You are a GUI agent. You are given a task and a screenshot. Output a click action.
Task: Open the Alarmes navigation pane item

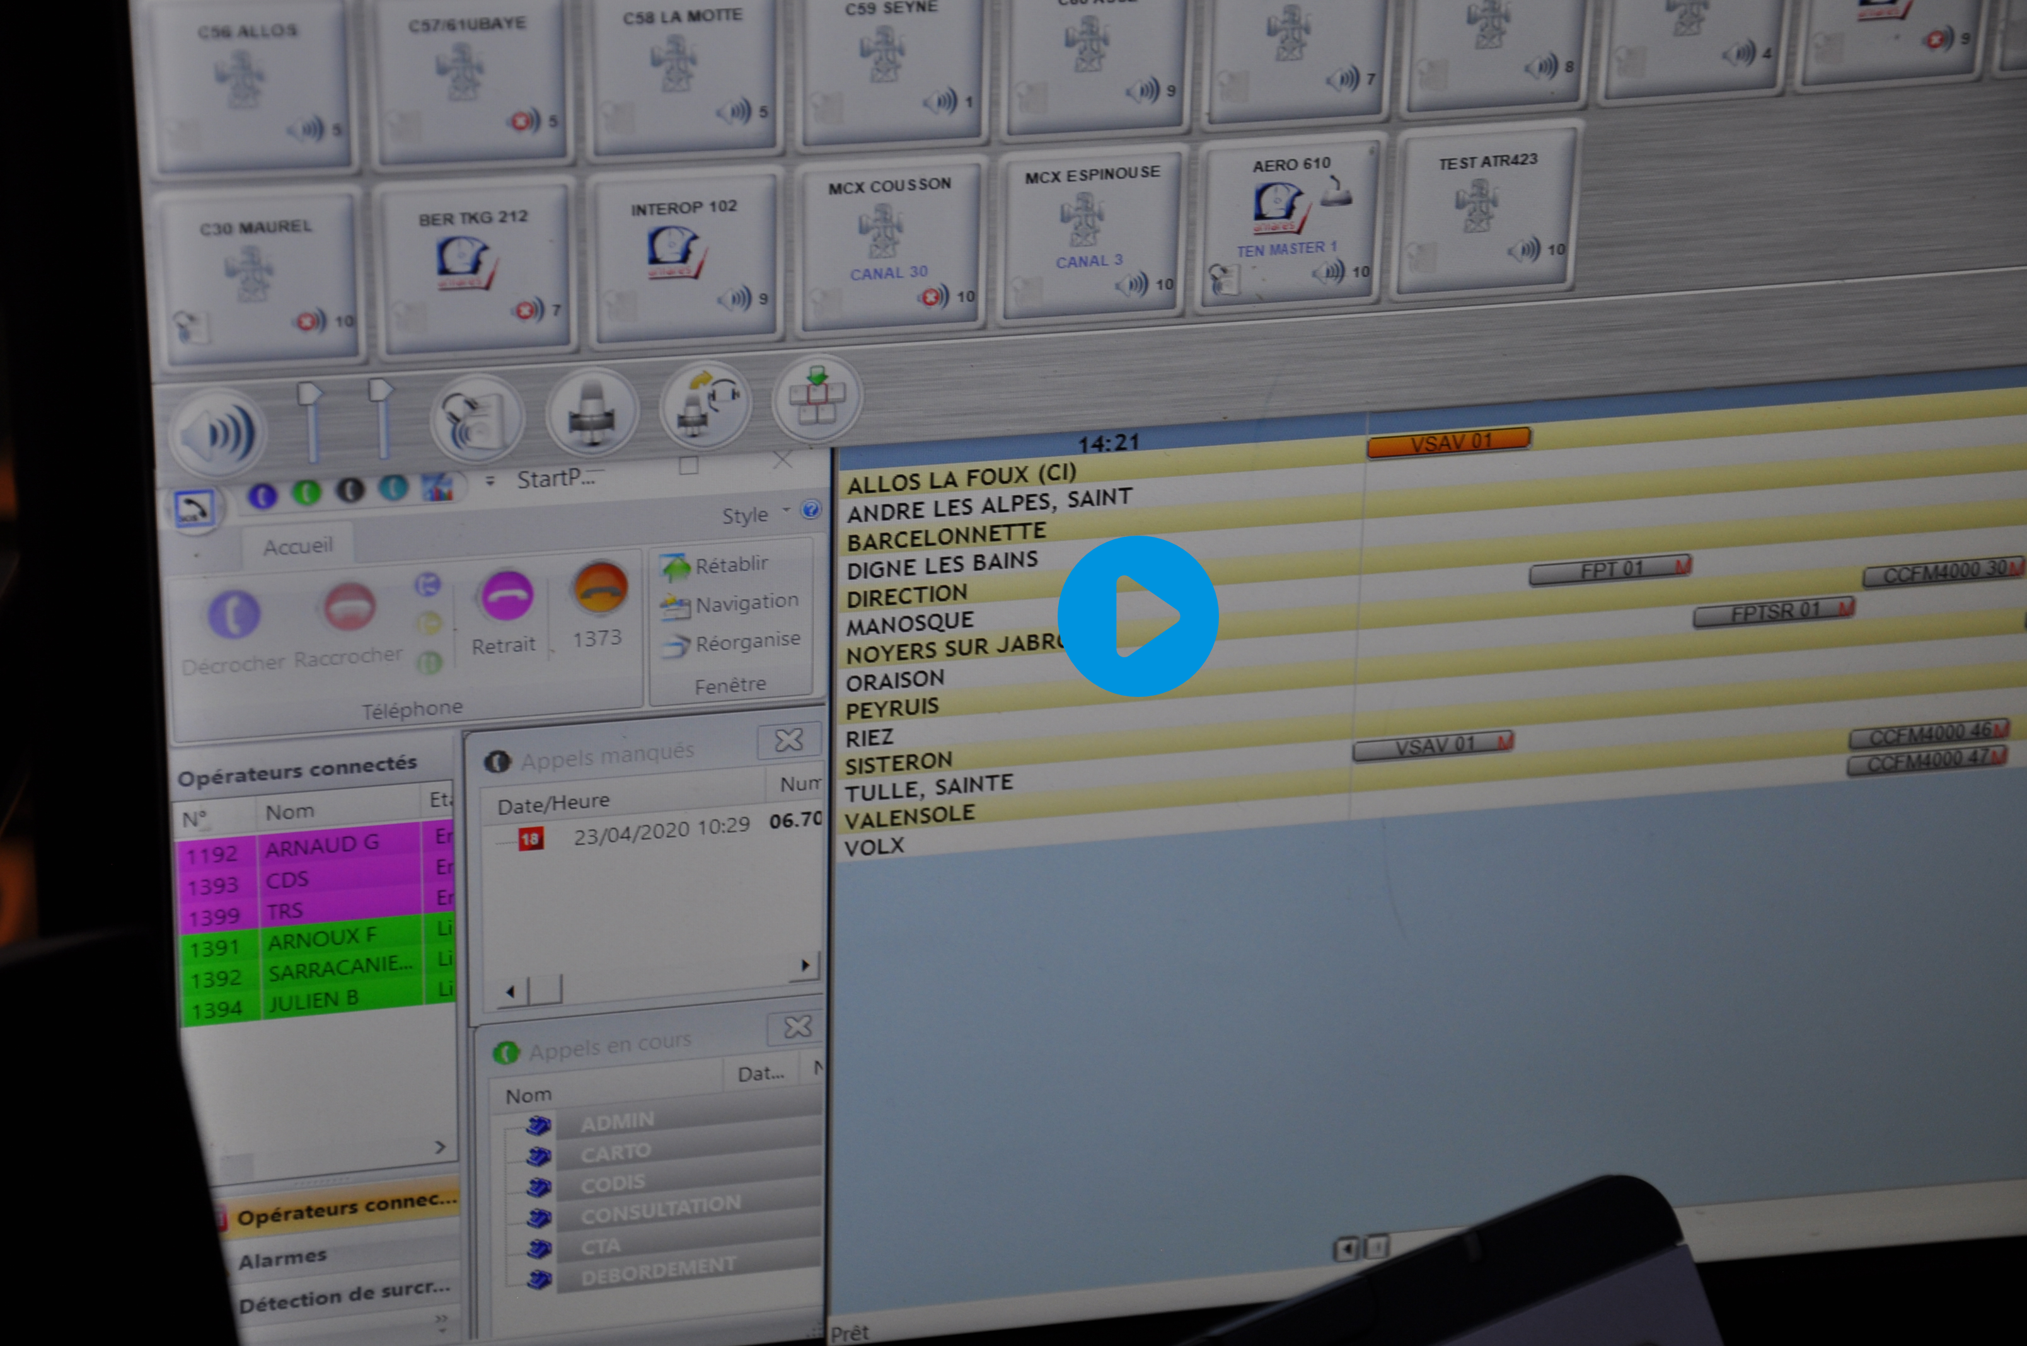pyautogui.click(x=282, y=1259)
